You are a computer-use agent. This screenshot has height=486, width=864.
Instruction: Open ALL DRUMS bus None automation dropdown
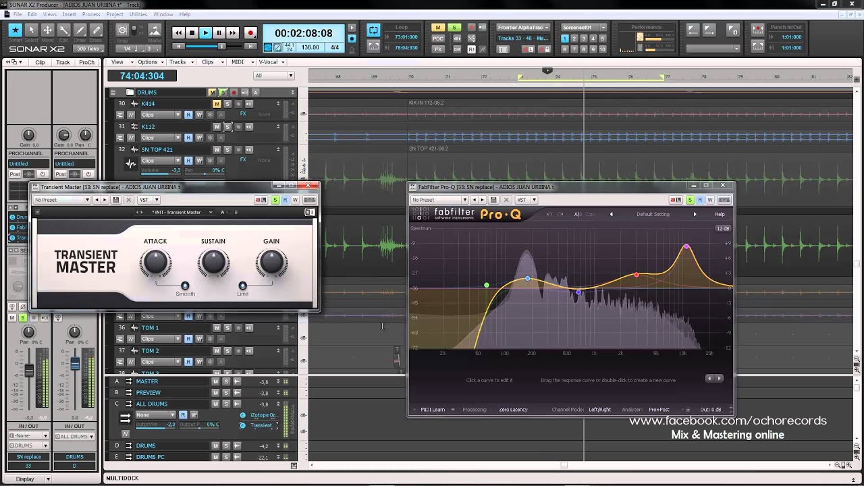(x=155, y=415)
